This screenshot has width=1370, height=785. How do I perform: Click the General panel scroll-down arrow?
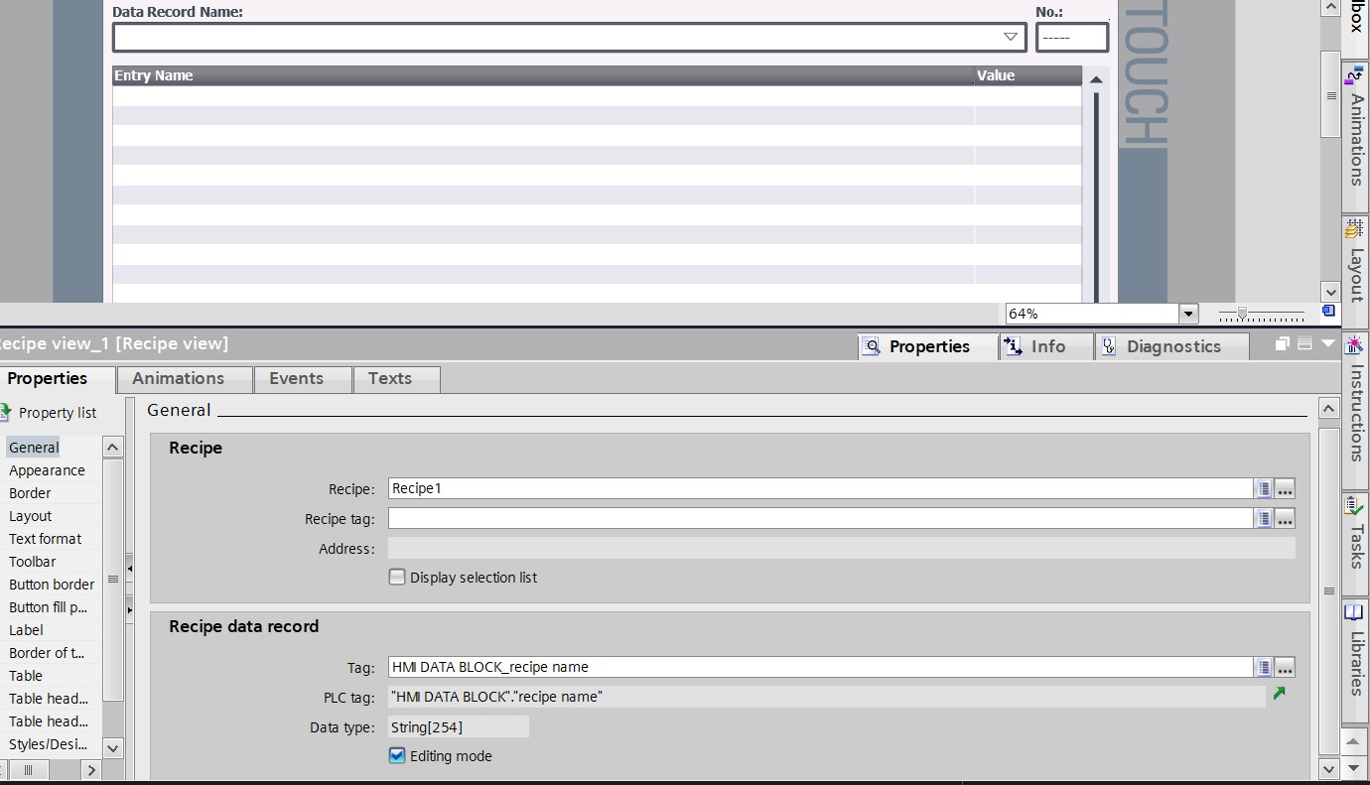(1328, 769)
